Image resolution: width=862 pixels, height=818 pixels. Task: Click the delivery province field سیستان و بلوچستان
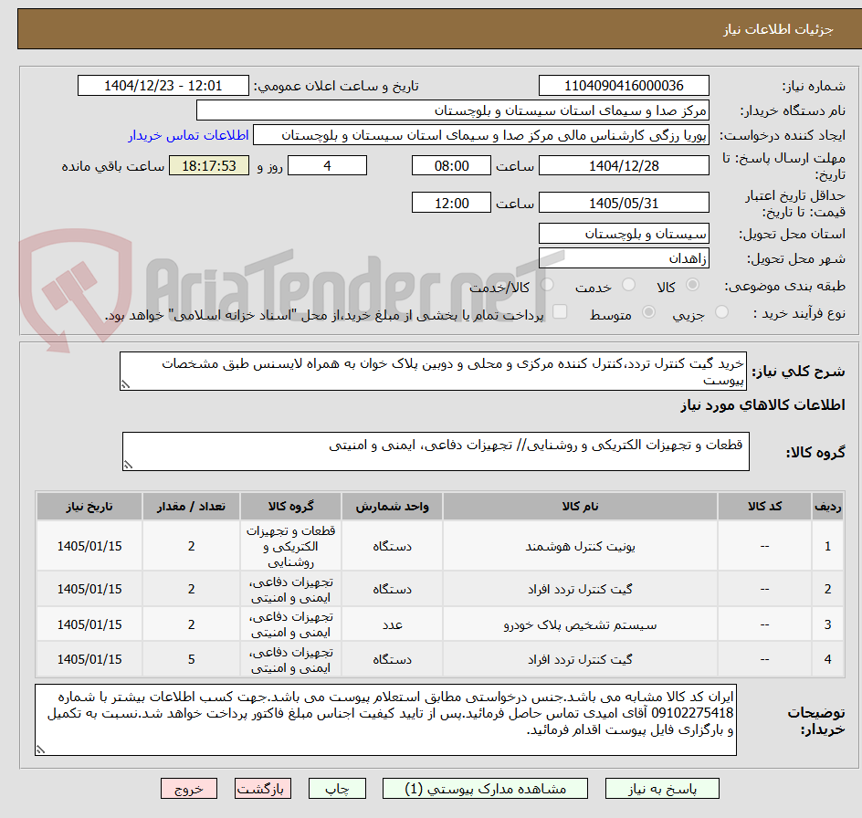click(x=624, y=234)
